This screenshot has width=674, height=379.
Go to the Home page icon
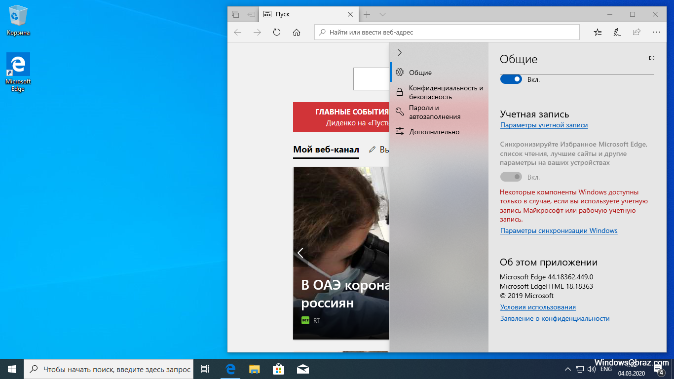pyautogui.click(x=297, y=32)
